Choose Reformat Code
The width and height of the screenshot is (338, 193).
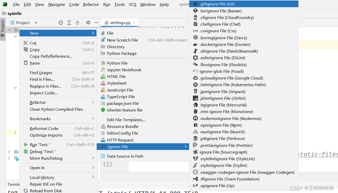tap(59, 128)
